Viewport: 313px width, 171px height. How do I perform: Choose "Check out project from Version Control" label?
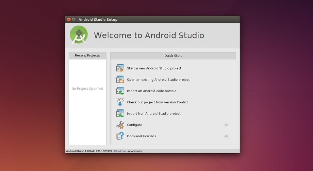coord(158,102)
